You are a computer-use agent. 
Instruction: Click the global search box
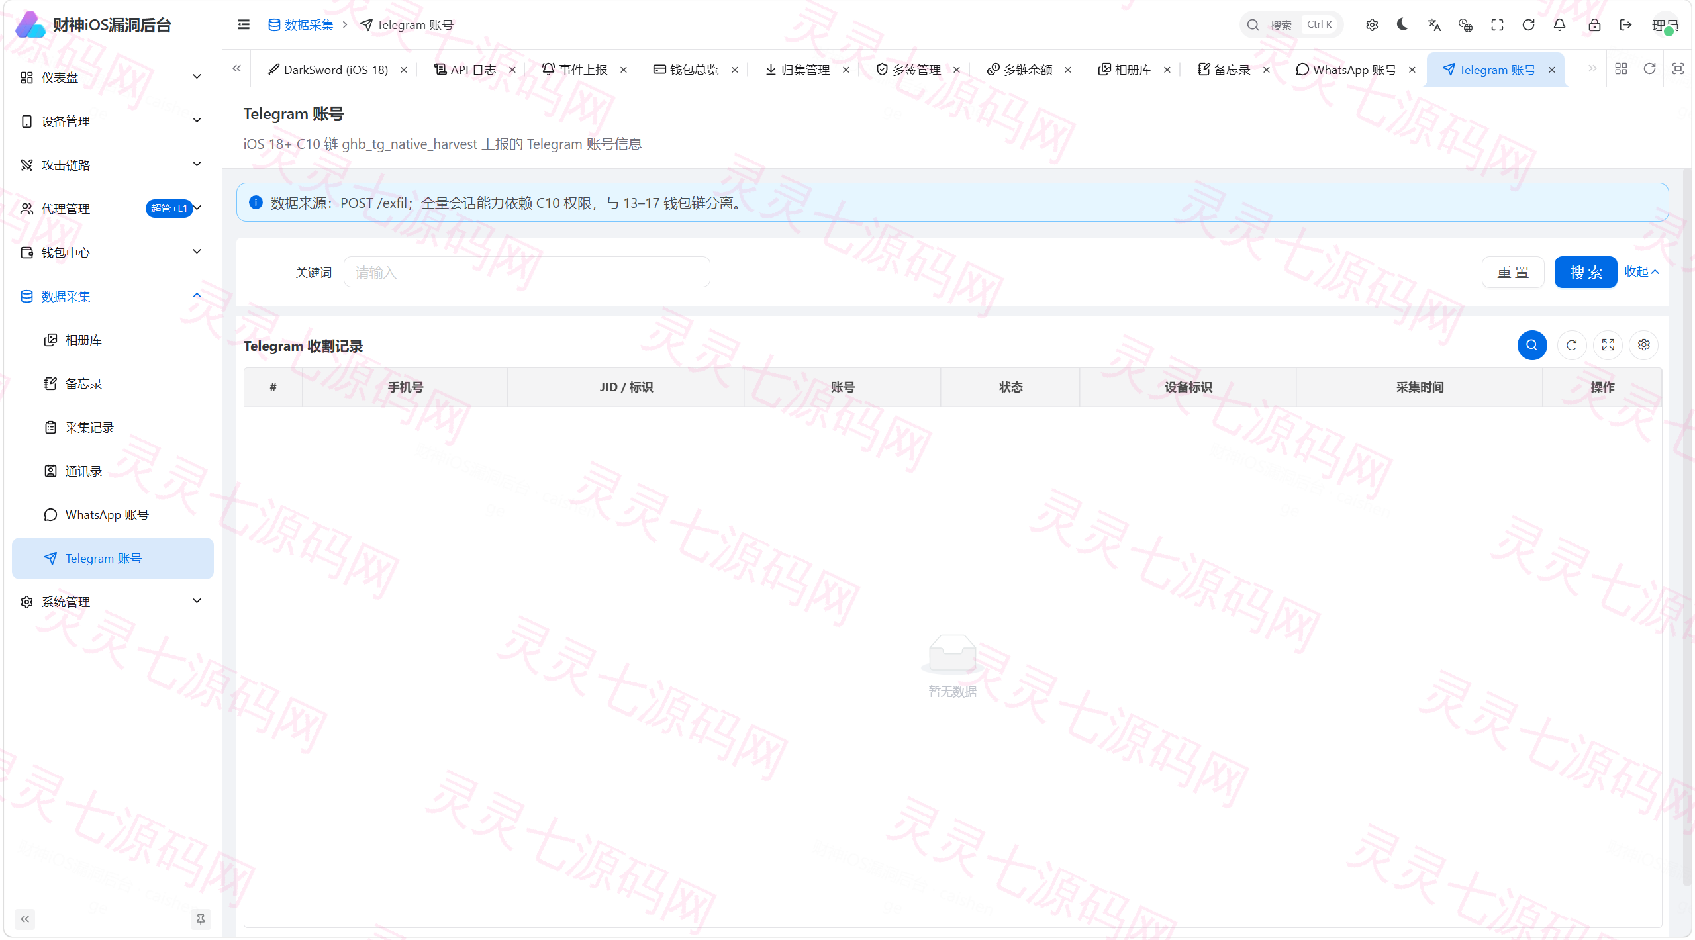1290,24
